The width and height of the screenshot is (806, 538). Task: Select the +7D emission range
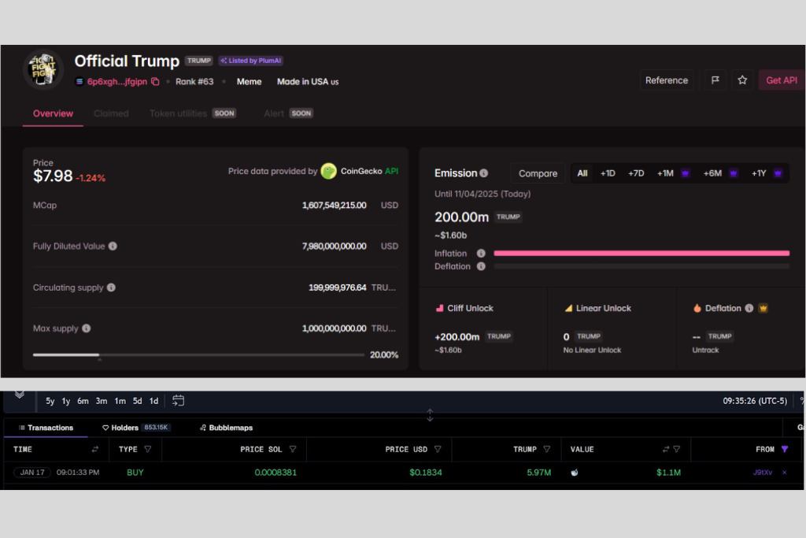(x=636, y=173)
